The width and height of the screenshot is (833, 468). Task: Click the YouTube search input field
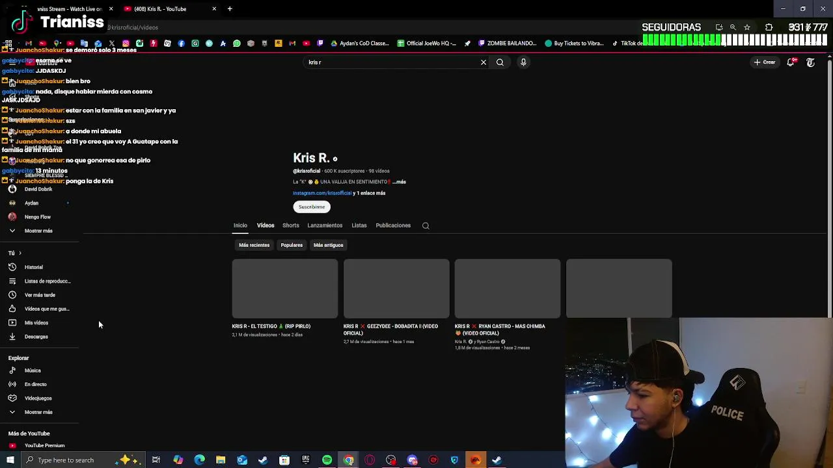pos(390,62)
